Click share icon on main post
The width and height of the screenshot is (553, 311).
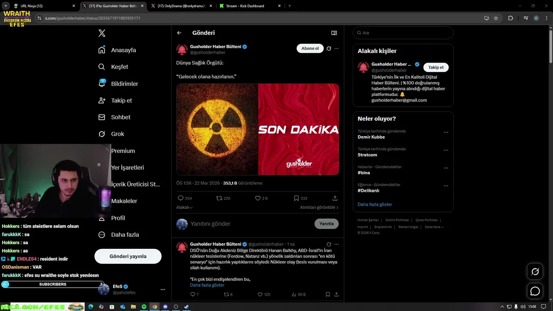(335, 198)
